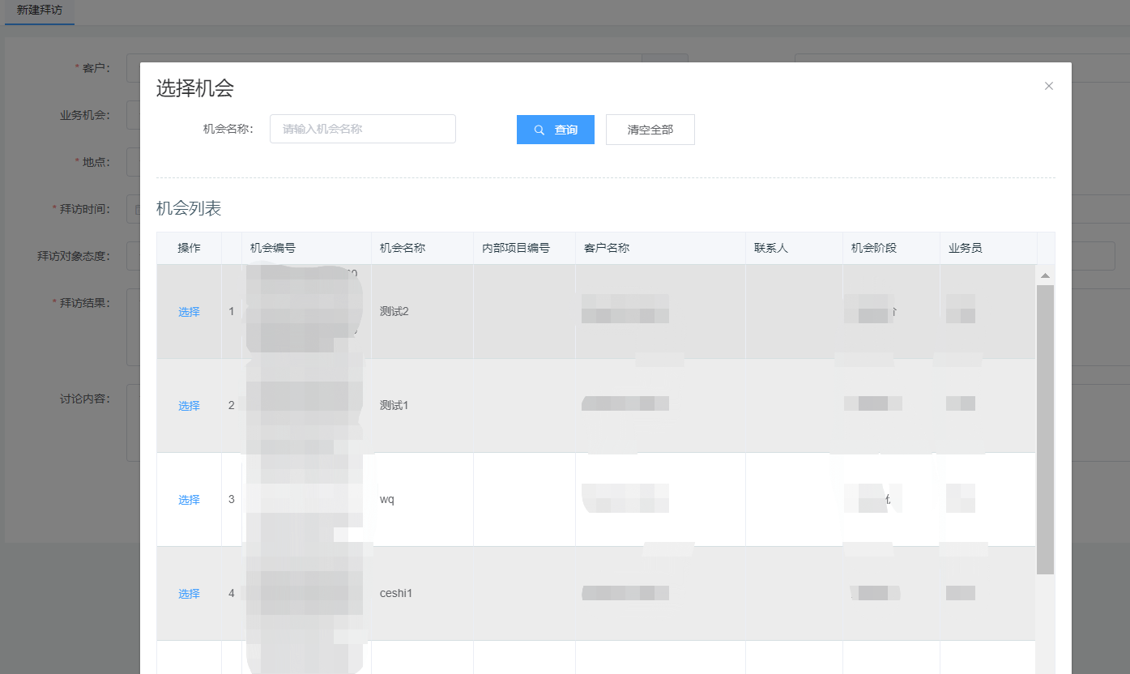Image resolution: width=1130 pixels, height=674 pixels.
Task: Click the 机会编号 column header
Action: pyautogui.click(x=273, y=248)
